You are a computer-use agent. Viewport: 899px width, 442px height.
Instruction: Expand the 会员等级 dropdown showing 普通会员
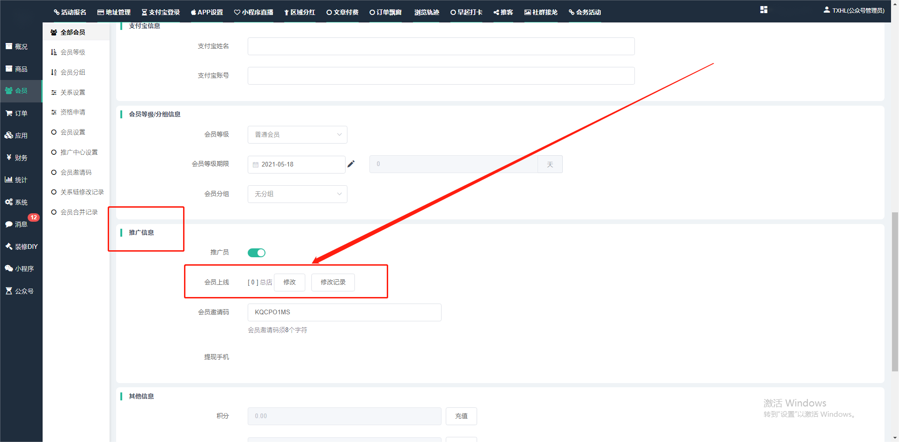297,135
